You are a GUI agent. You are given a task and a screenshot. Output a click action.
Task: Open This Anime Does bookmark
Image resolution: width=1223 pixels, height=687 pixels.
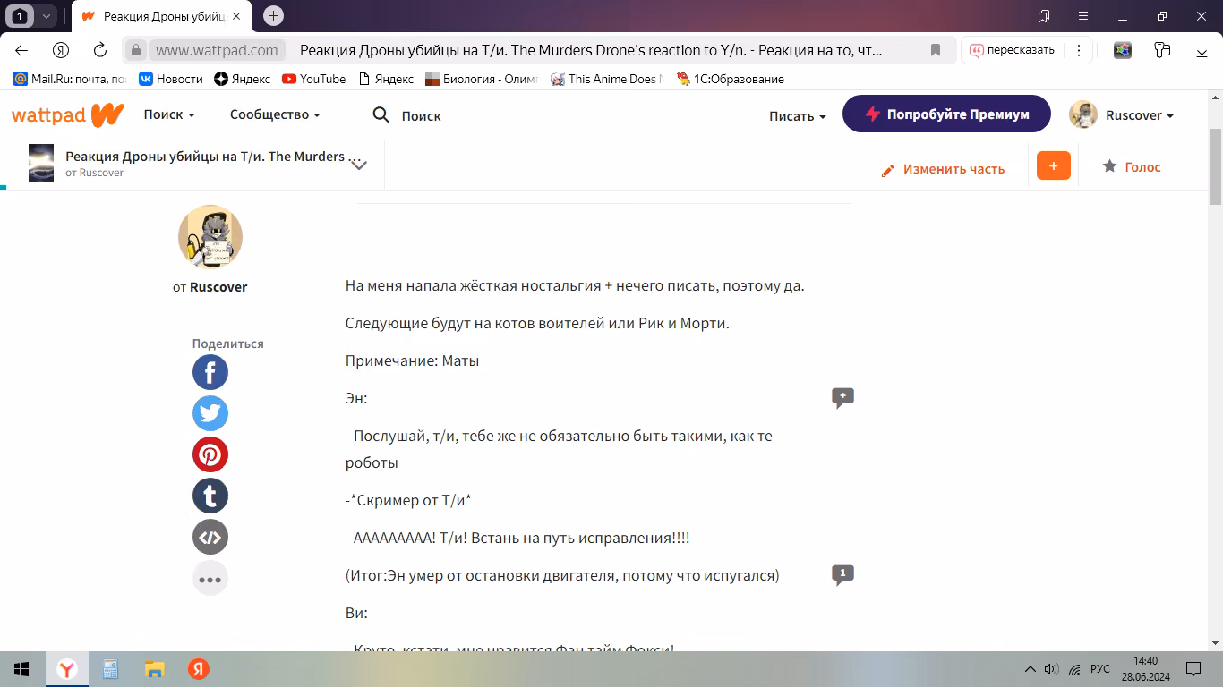click(x=607, y=79)
